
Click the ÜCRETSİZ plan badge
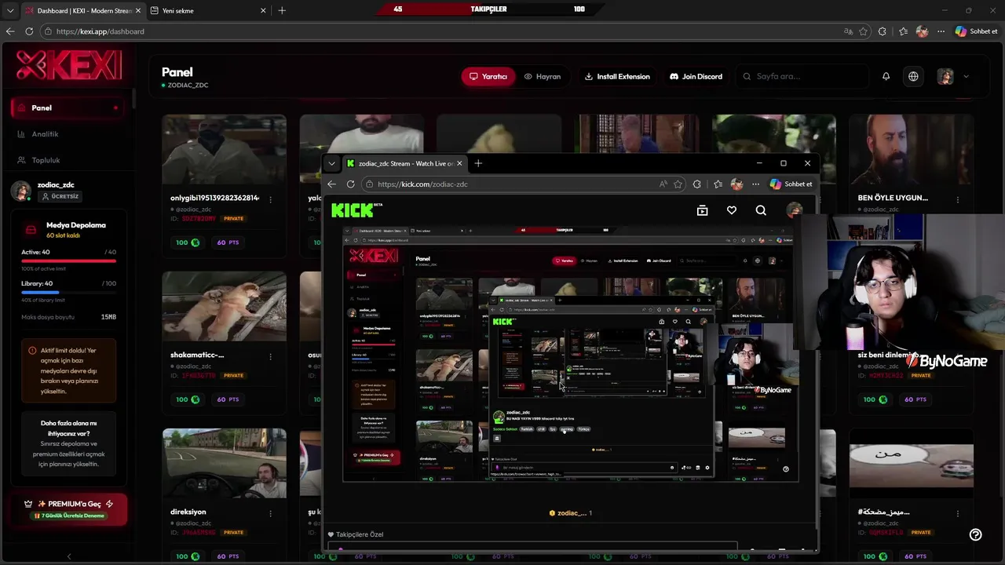click(x=60, y=196)
